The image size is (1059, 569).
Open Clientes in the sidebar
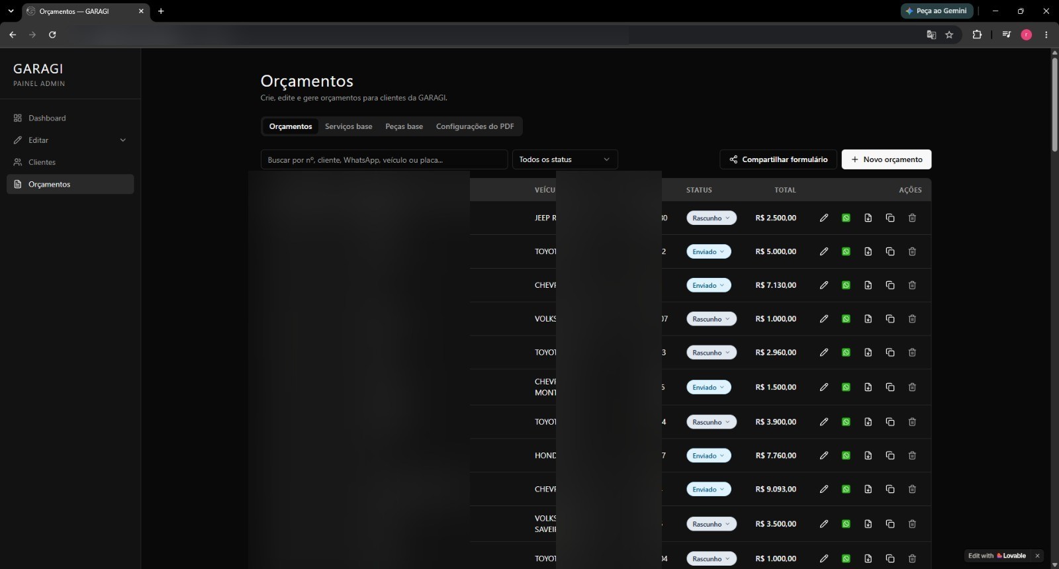click(70, 162)
